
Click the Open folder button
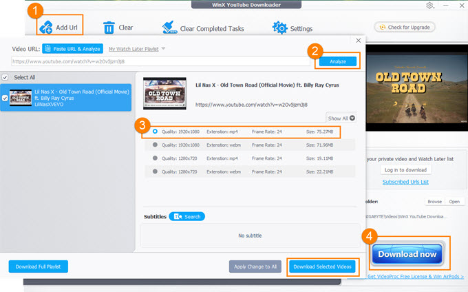(x=454, y=202)
